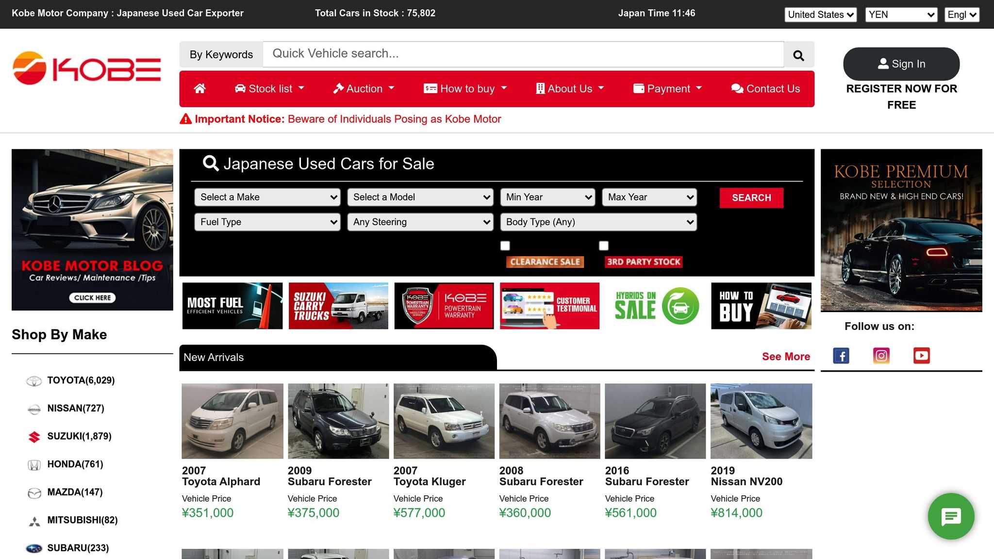
Task: Open Hybrids on Sale banner
Action: pos(655,306)
